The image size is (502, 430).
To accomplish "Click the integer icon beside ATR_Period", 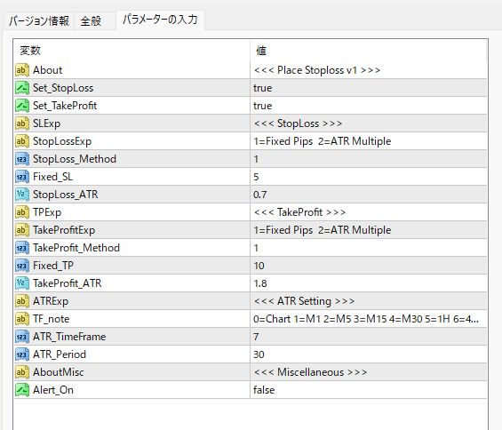I will coord(22,354).
